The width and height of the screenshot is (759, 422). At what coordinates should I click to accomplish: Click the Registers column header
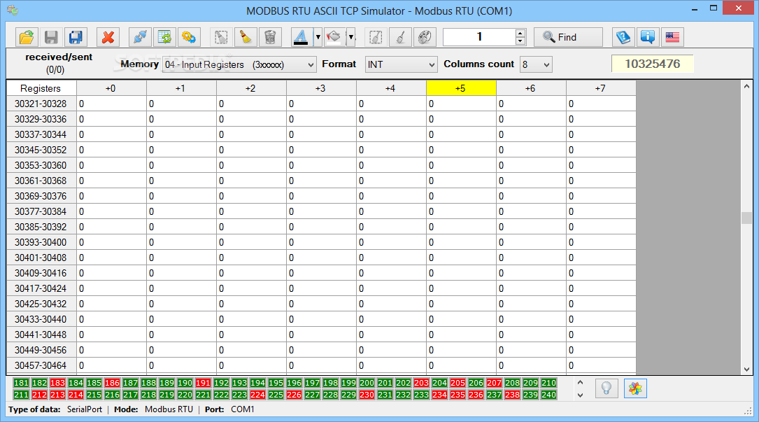pyautogui.click(x=41, y=88)
